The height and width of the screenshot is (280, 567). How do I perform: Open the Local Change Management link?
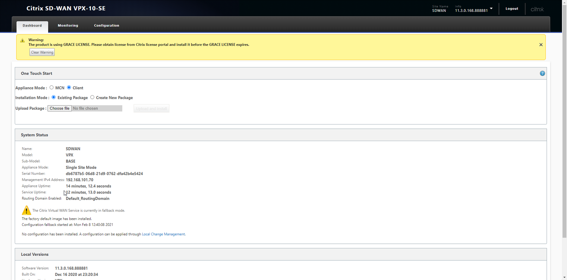pos(163,234)
